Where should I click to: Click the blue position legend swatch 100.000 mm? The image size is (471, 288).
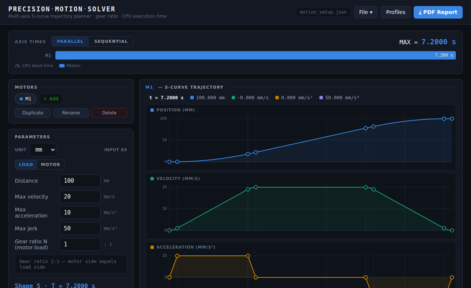pyautogui.click(x=192, y=98)
